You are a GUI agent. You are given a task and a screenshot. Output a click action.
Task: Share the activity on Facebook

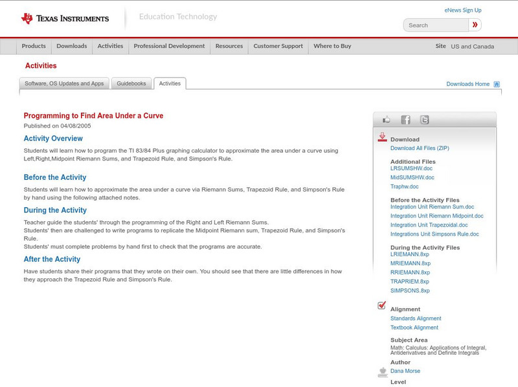click(x=405, y=120)
